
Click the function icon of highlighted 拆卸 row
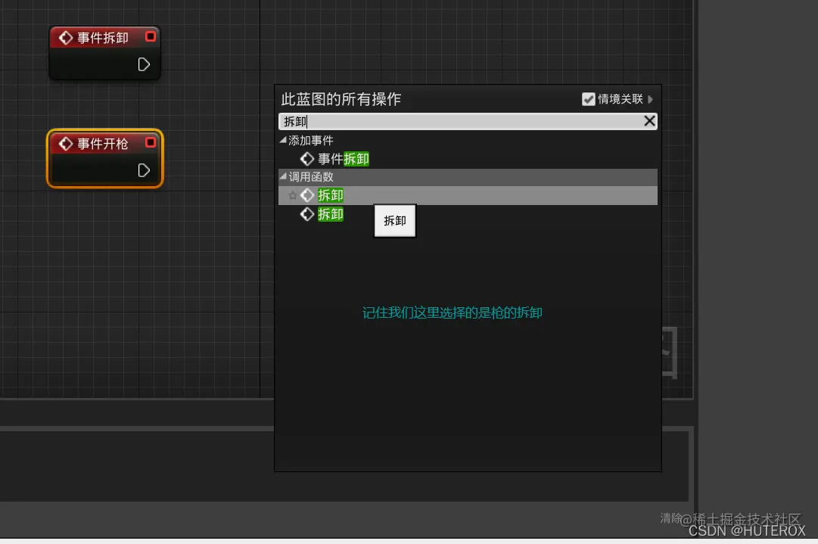tap(307, 195)
